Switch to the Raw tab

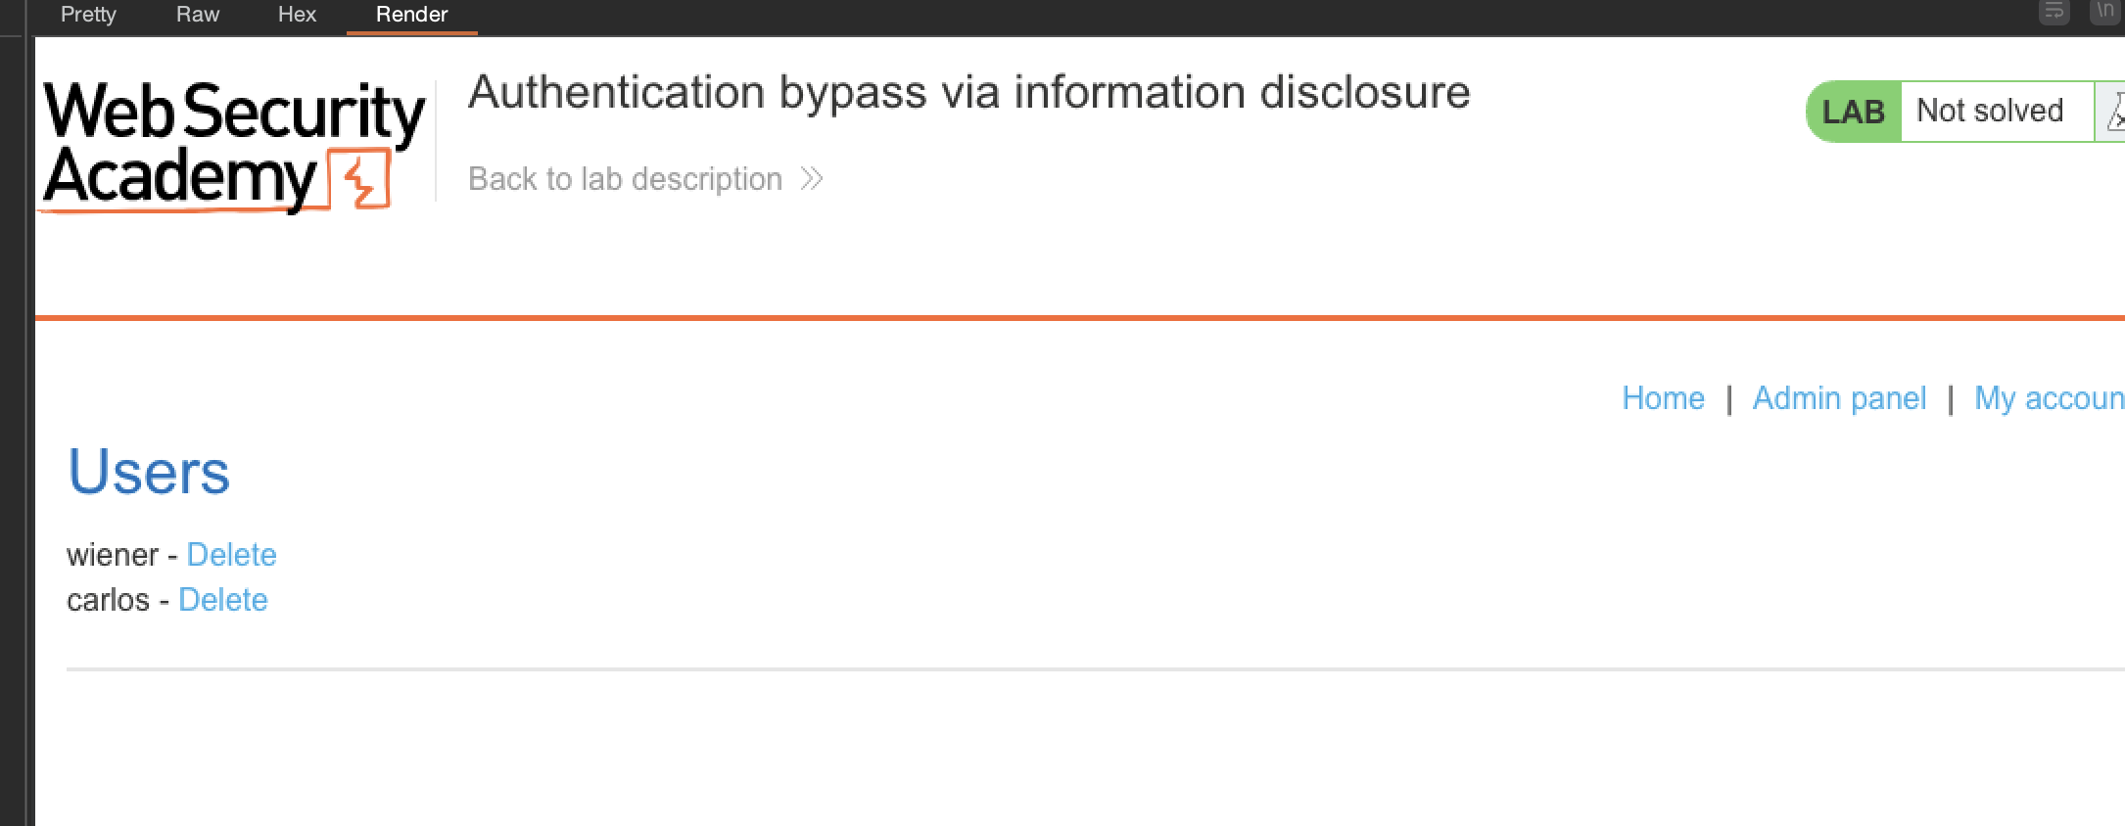click(197, 15)
